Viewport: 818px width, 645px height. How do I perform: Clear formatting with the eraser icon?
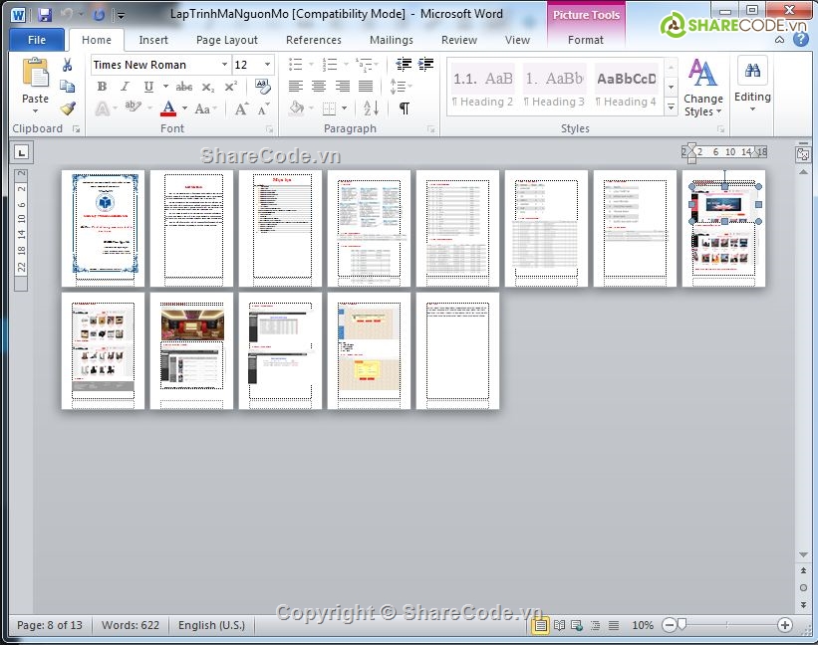[x=262, y=86]
